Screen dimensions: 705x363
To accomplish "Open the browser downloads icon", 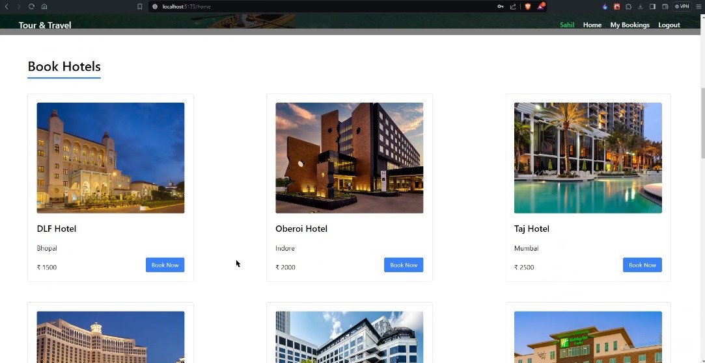I will coord(641,6).
